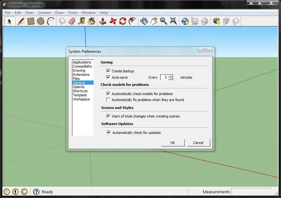The height and width of the screenshot is (198, 281).
Task: Select Compatibility in preferences list
Action: 83,66
